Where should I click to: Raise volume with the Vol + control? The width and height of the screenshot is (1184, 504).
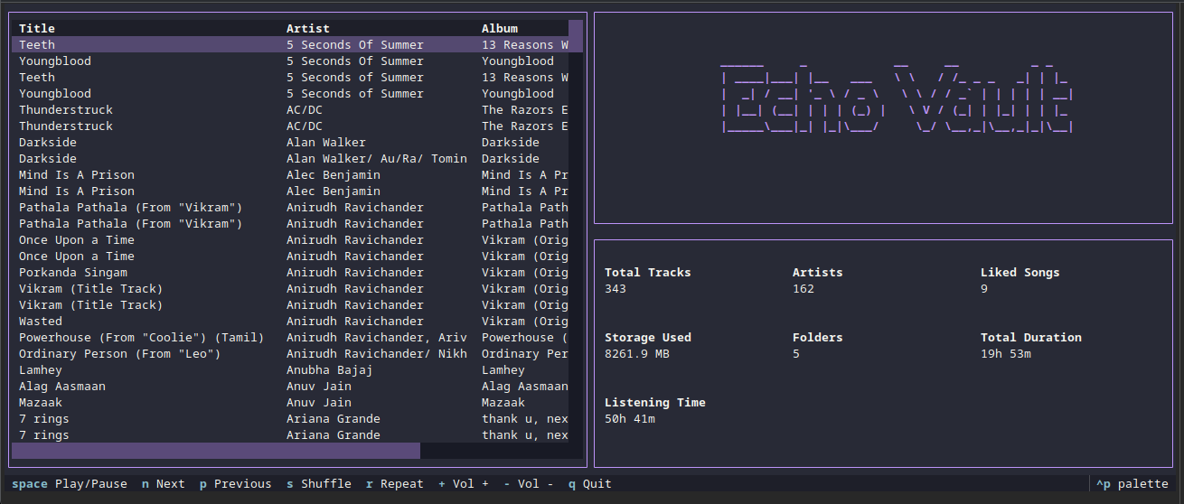click(x=464, y=484)
